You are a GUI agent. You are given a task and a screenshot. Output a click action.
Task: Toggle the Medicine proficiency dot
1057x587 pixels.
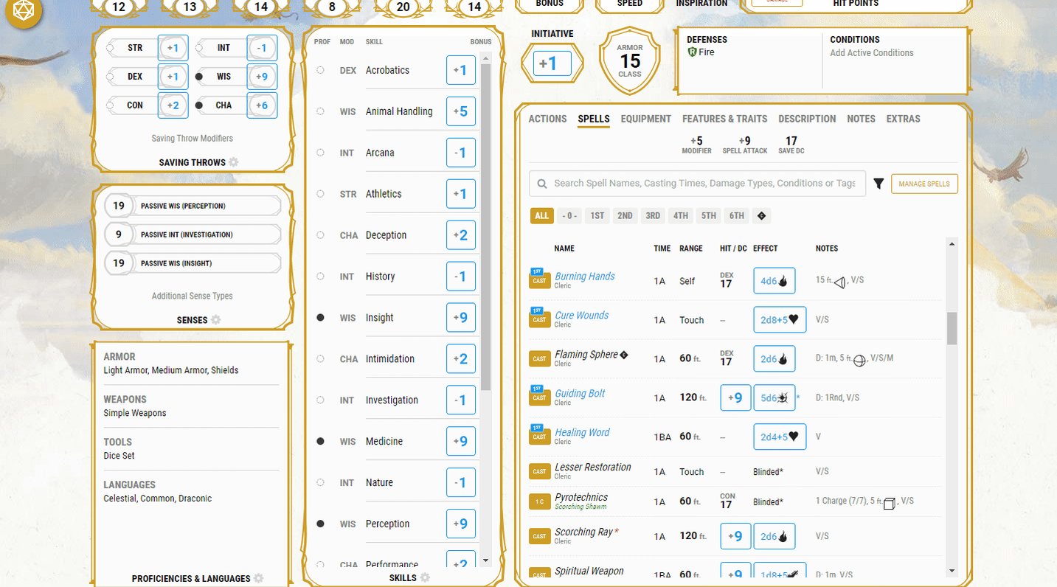tap(320, 441)
